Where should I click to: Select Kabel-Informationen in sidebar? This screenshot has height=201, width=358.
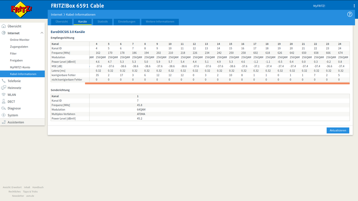[x=22, y=74]
